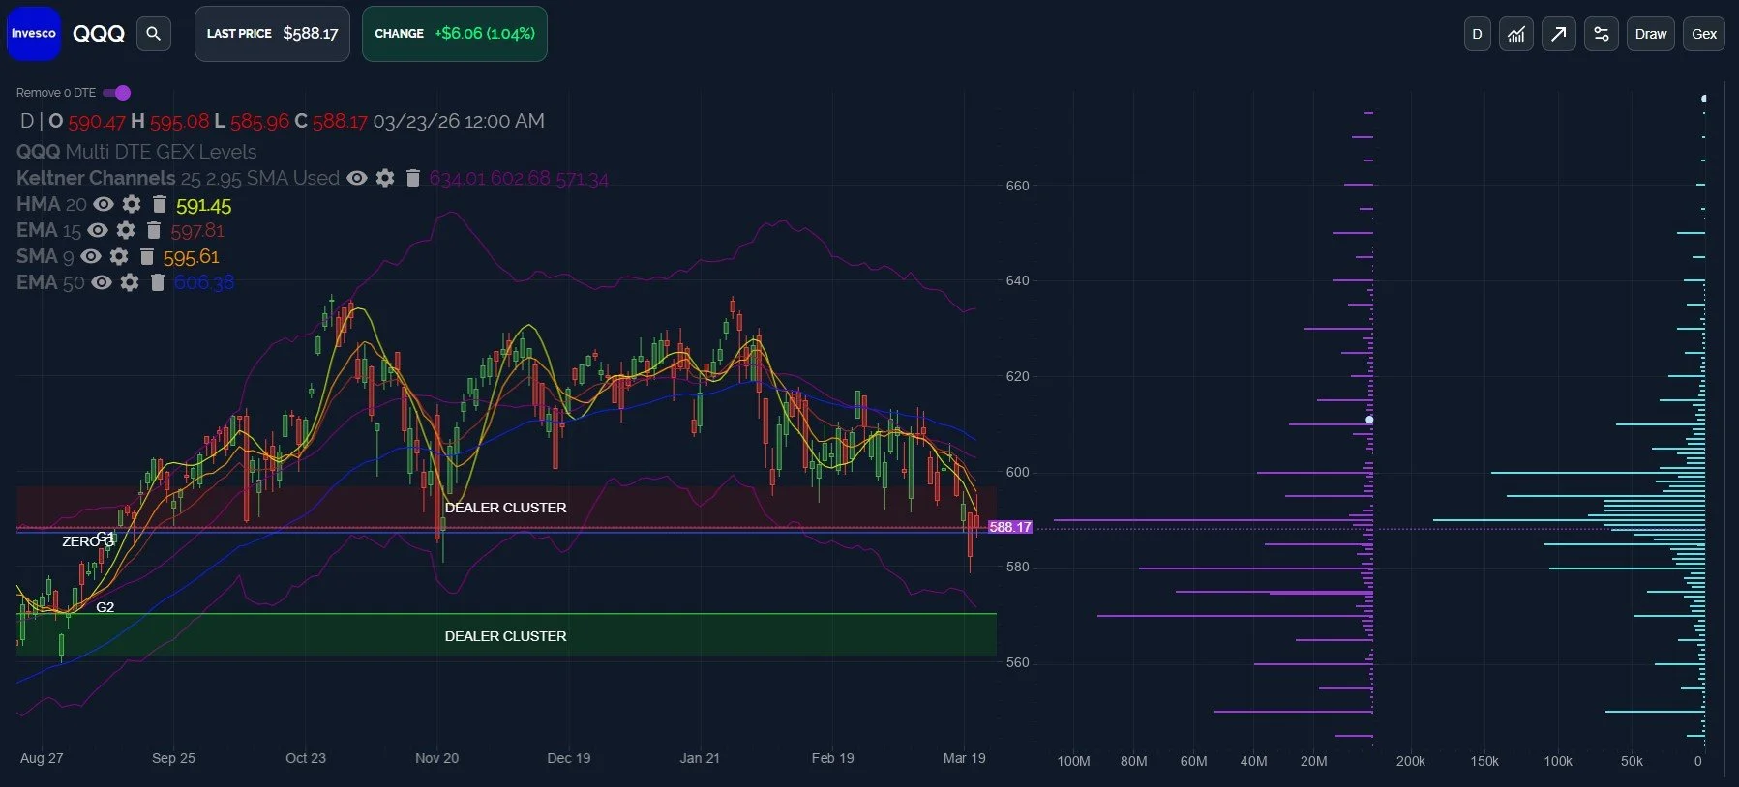Click the 200k axis label
This screenshot has height=787, width=1739.
coord(1410,761)
